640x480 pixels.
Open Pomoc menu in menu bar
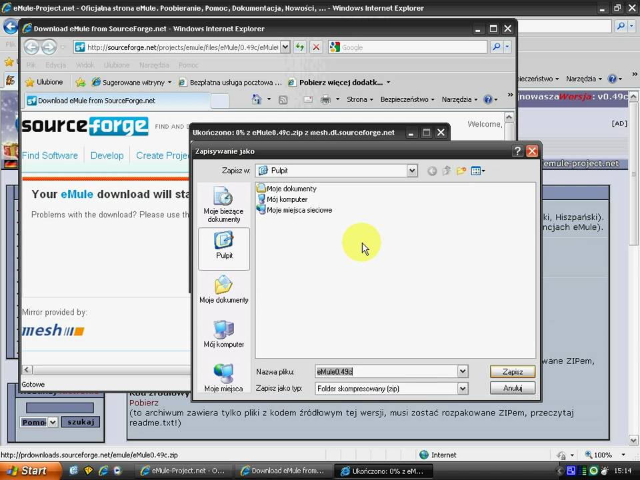coord(188,65)
